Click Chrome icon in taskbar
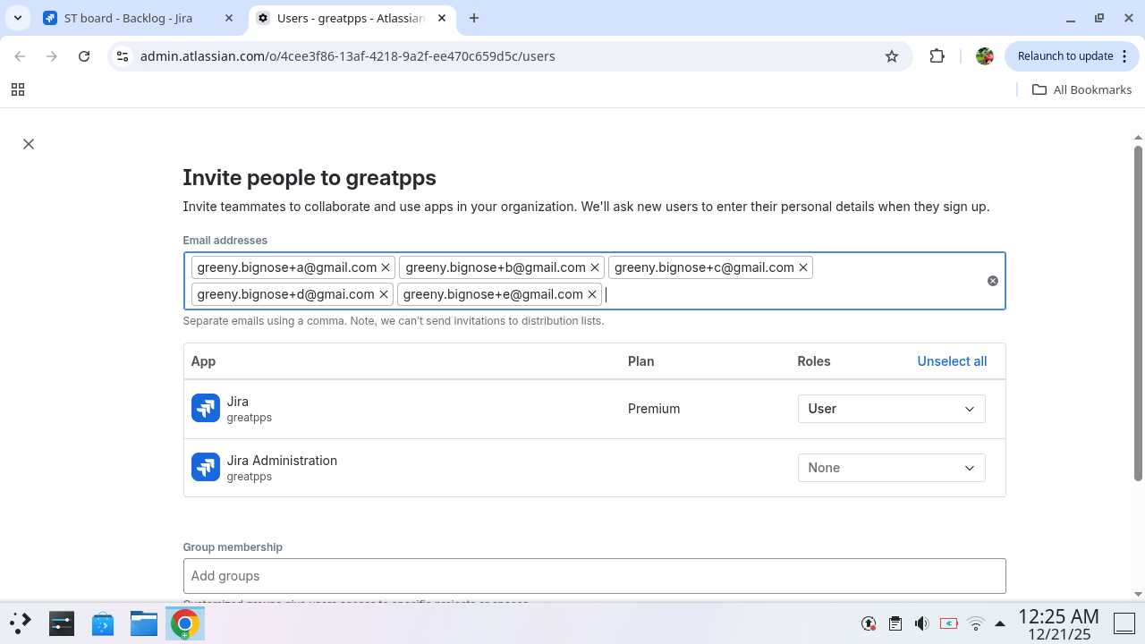 (x=185, y=623)
